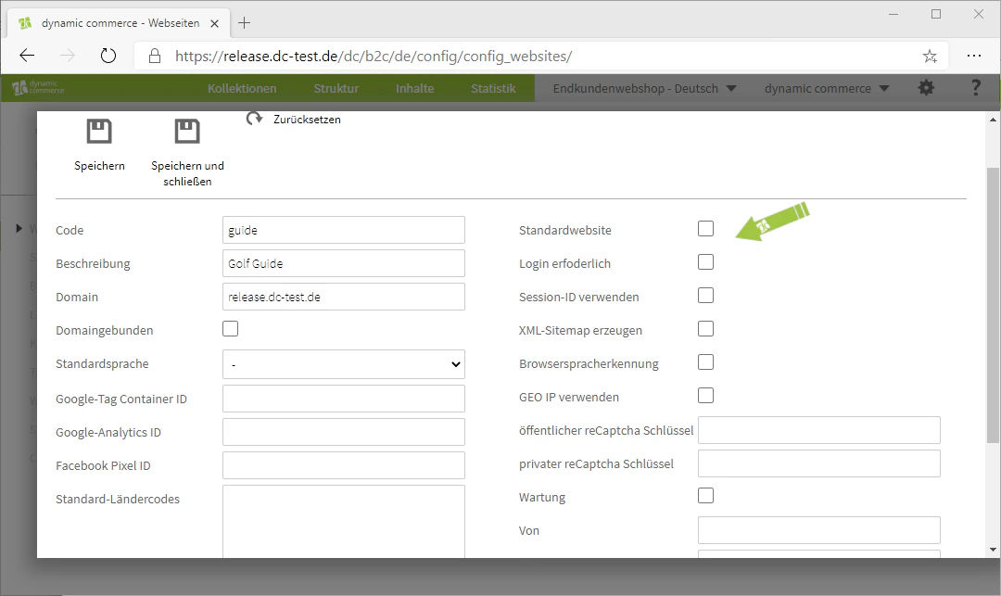
Task: Click the Speichern und schließen label
Action: tap(187, 173)
